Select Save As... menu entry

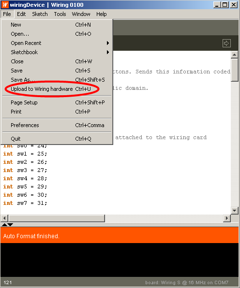pos(57,80)
